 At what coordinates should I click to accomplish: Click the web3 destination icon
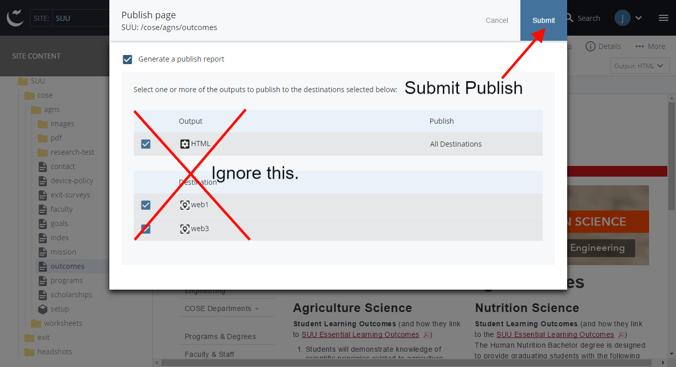(x=185, y=229)
